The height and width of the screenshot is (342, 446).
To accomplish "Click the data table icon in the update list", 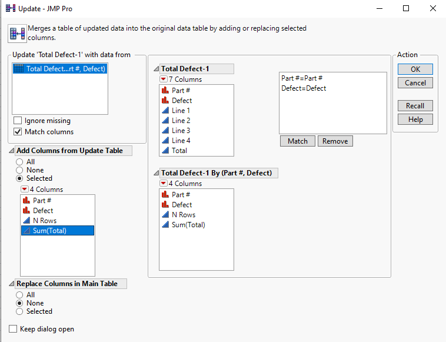I will pos(19,69).
